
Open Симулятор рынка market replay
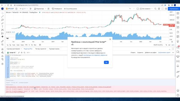[x=70, y=9]
